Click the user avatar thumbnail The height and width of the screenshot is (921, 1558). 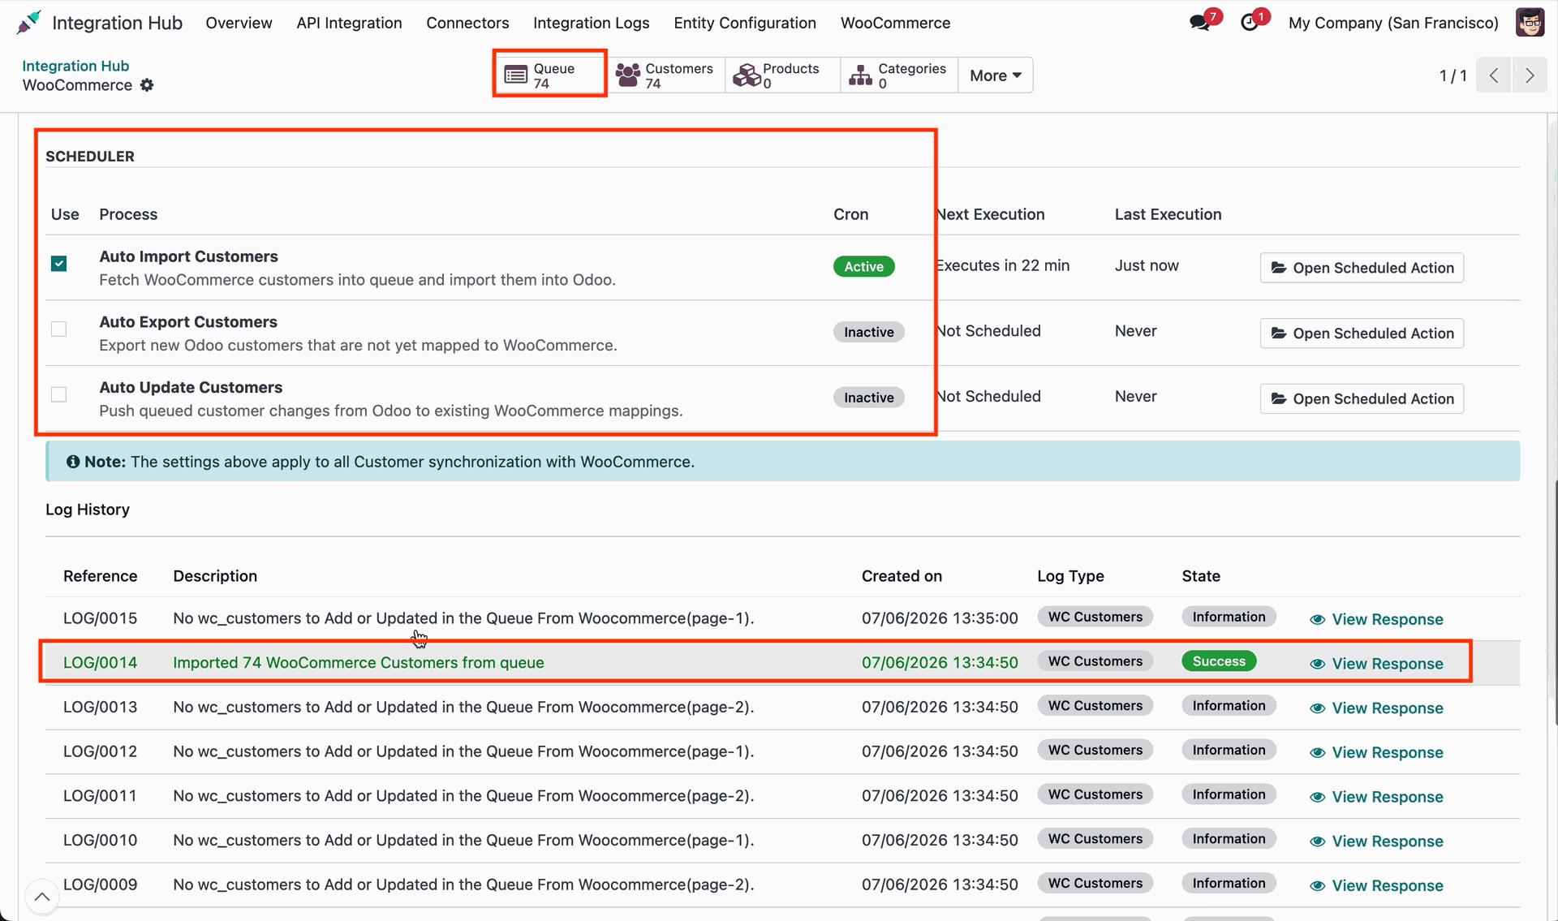[x=1530, y=23]
